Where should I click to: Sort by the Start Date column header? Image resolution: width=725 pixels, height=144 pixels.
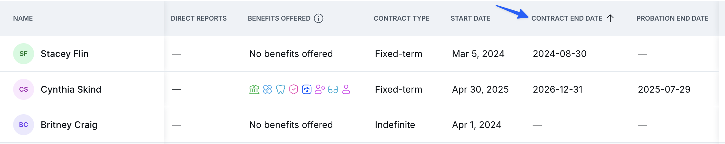(x=470, y=18)
